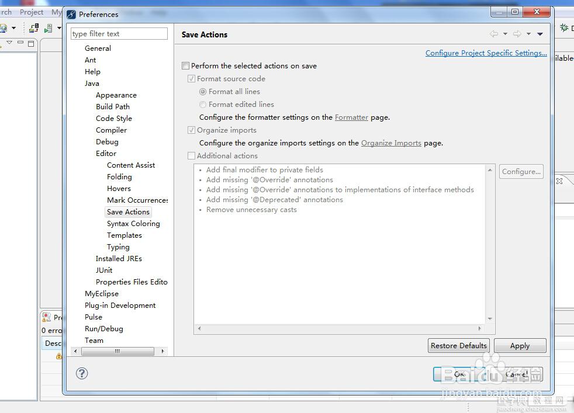Click the forward navigation arrow icon
The height and width of the screenshot is (413, 574).
517,34
